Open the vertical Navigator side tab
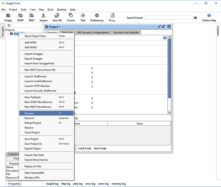 [2, 31]
